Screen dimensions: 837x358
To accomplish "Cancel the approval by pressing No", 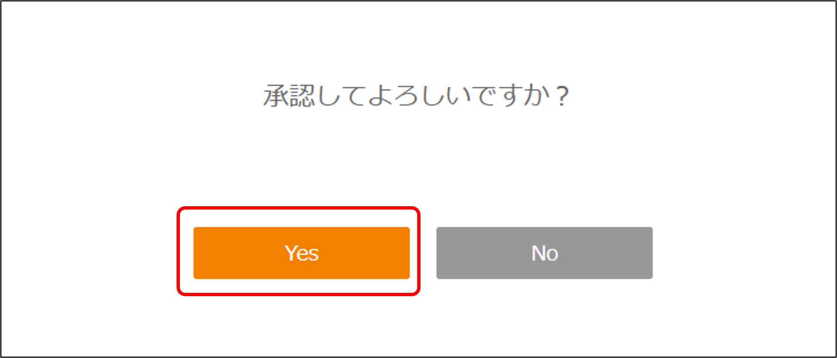I will (x=544, y=253).
